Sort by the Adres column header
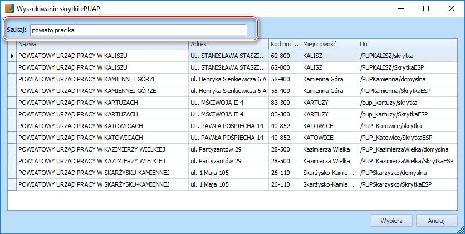Viewport: 465px width, 234px height. tap(228, 44)
